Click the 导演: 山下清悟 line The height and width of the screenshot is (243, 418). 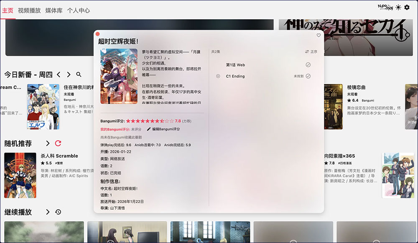pyautogui.click(x=112, y=208)
